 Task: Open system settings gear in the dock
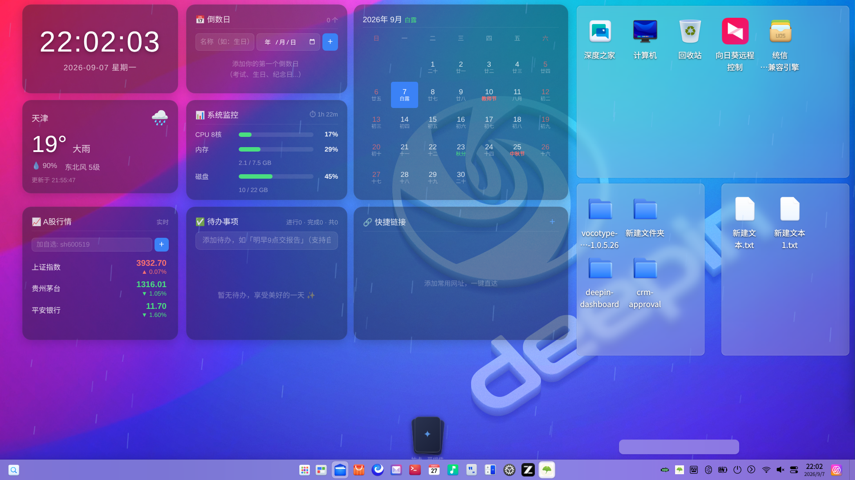click(509, 470)
